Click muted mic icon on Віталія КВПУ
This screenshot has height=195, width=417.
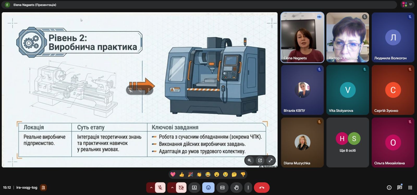click(319, 69)
